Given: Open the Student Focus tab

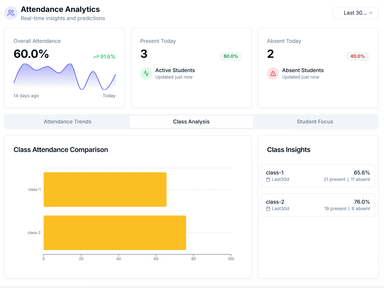Looking at the screenshot, I should 315,121.
